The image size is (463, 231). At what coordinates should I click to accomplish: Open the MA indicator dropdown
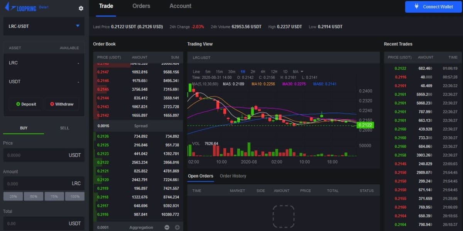[298, 72]
